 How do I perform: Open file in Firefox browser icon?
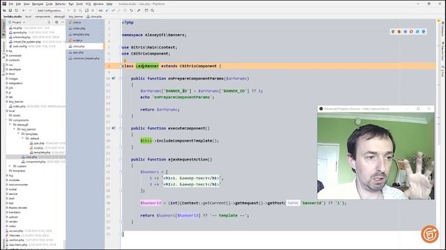(x=399, y=31)
